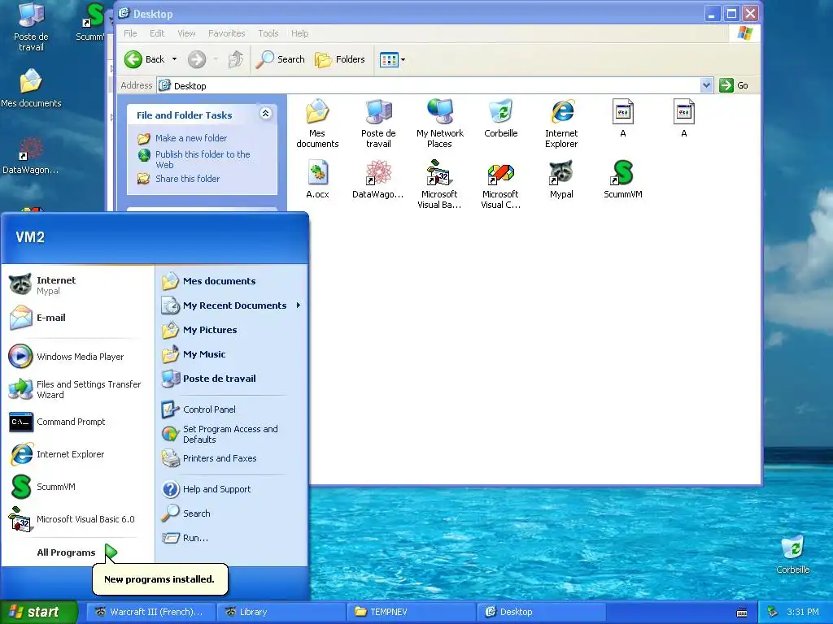
Task: Select DataWago... shortcut in Desktop window
Action: pyautogui.click(x=377, y=180)
